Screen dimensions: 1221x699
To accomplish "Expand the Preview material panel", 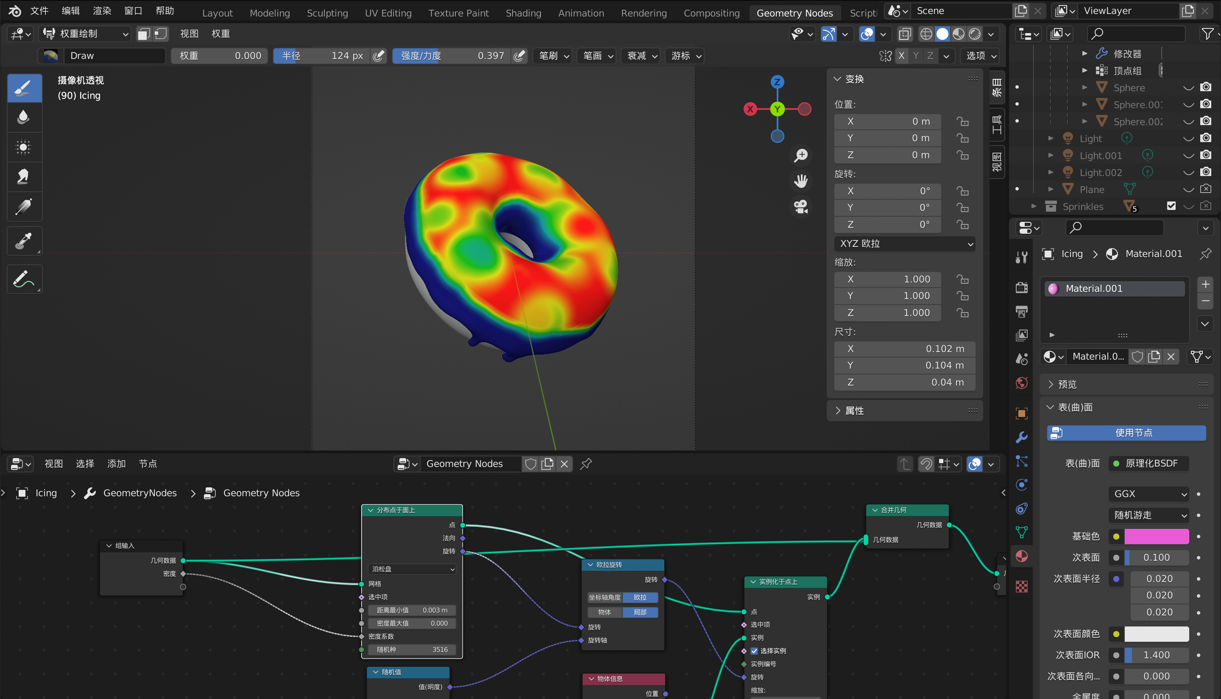I will (1067, 384).
